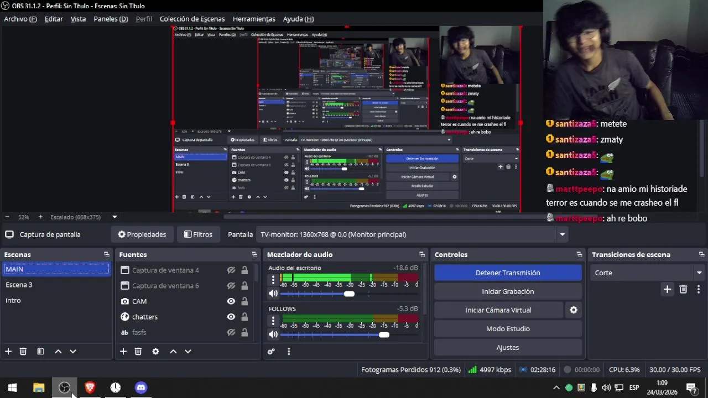The width and height of the screenshot is (708, 398).
Task: Undock the Transiciones de escena panel
Action: point(701,255)
